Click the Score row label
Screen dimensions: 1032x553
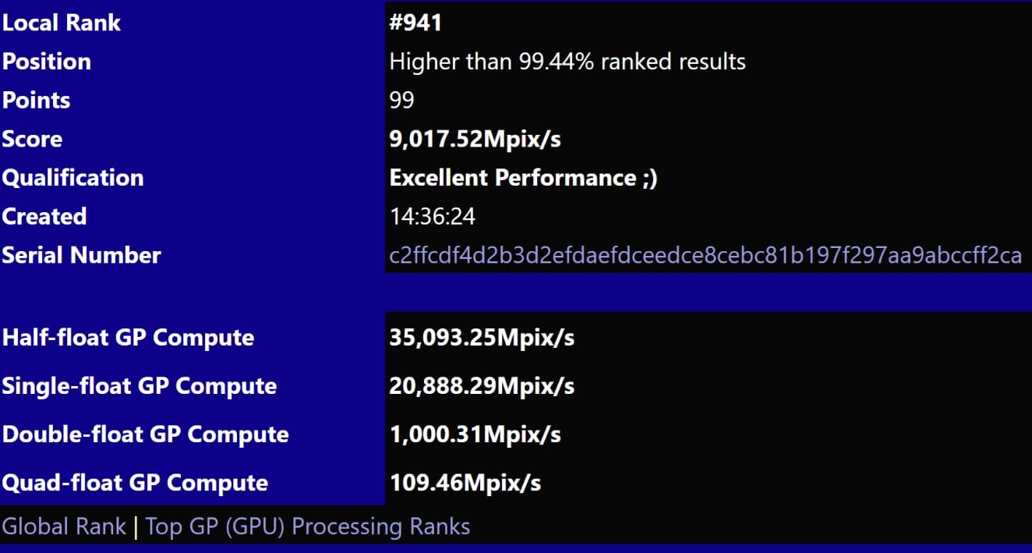point(32,140)
